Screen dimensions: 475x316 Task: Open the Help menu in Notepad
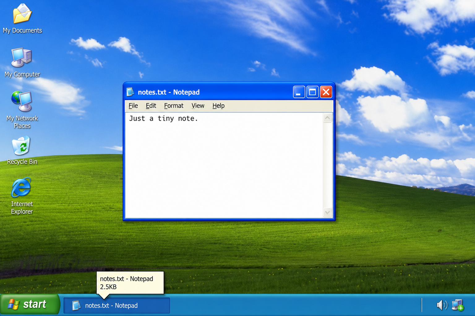218,106
